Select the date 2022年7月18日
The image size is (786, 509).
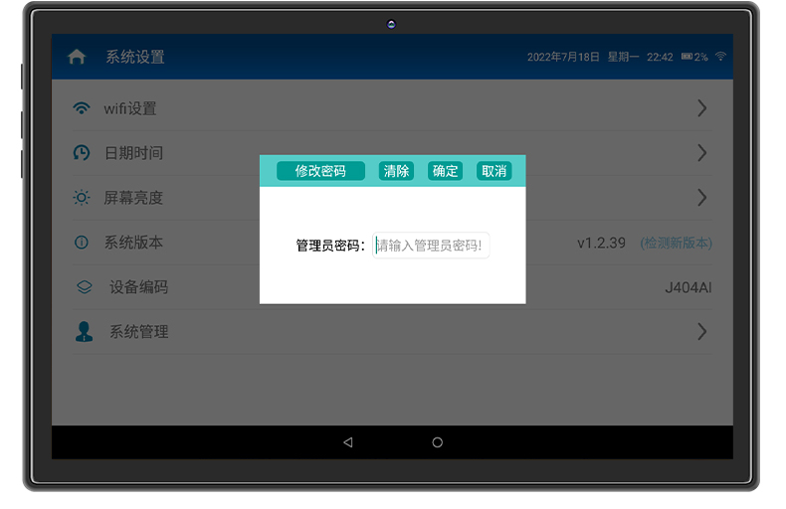pyautogui.click(x=563, y=57)
